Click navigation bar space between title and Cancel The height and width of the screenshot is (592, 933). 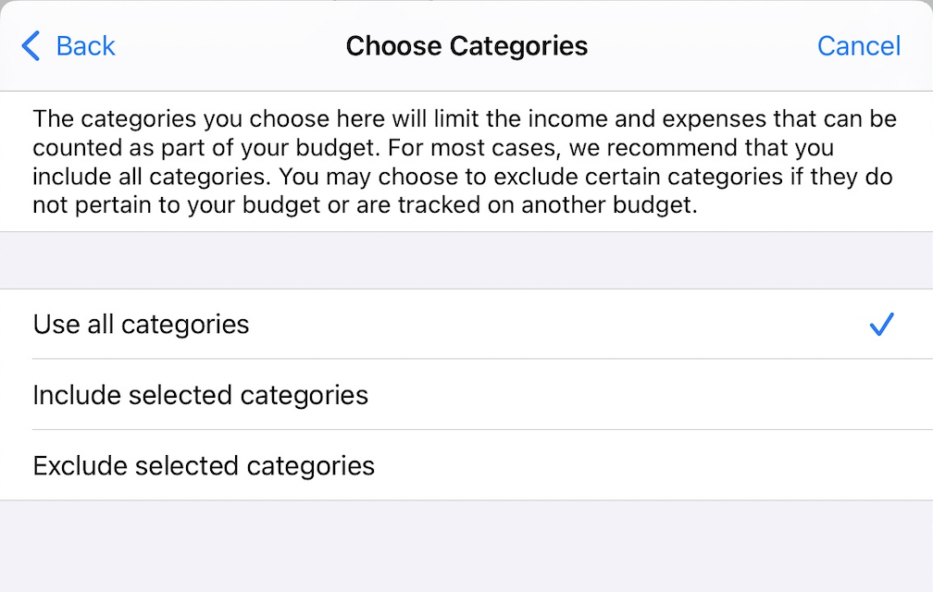point(703,45)
